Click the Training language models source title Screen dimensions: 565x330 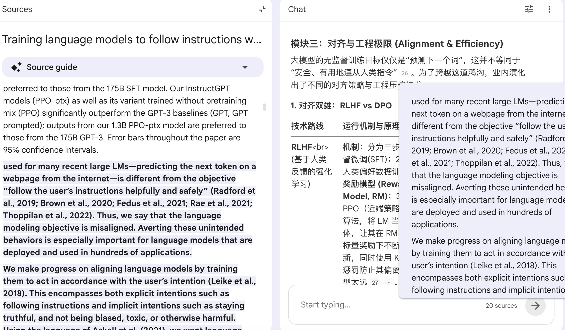(x=132, y=40)
